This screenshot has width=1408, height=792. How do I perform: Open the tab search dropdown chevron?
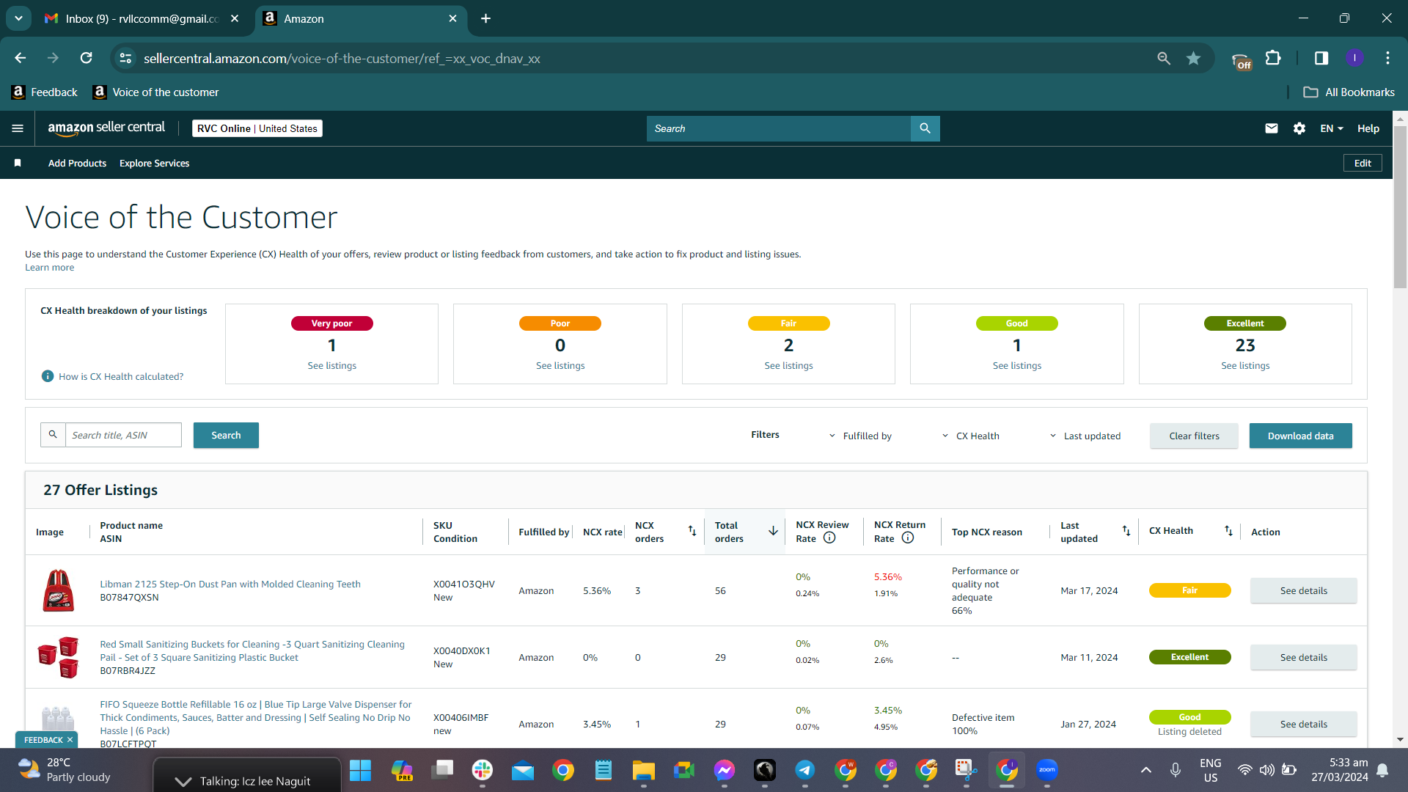click(x=18, y=18)
